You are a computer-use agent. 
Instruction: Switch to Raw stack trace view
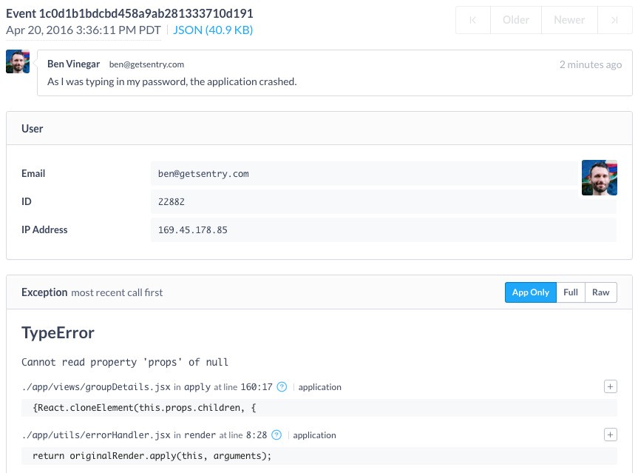click(x=600, y=292)
